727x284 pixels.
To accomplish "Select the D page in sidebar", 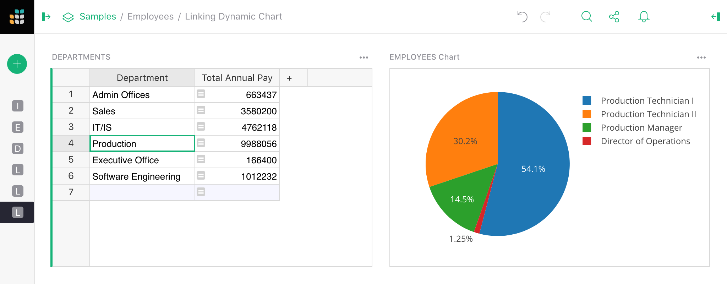I will (17, 148).
